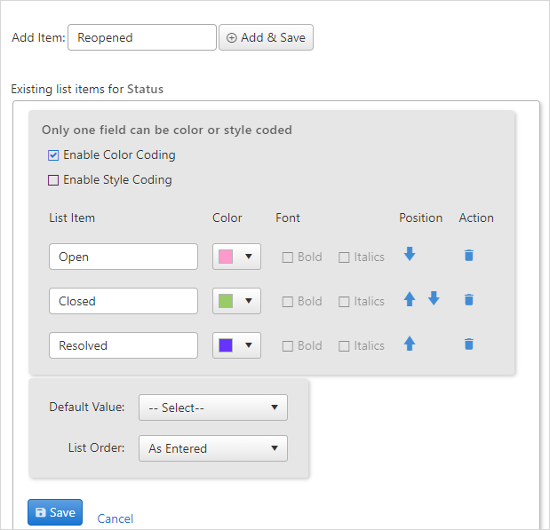Tick Bold for the Resolved item
Viewport: 550px width, 530px height.
(288, 346)
